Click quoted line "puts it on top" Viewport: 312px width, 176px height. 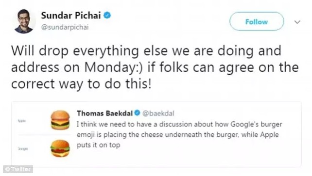[x=99, y=145]
